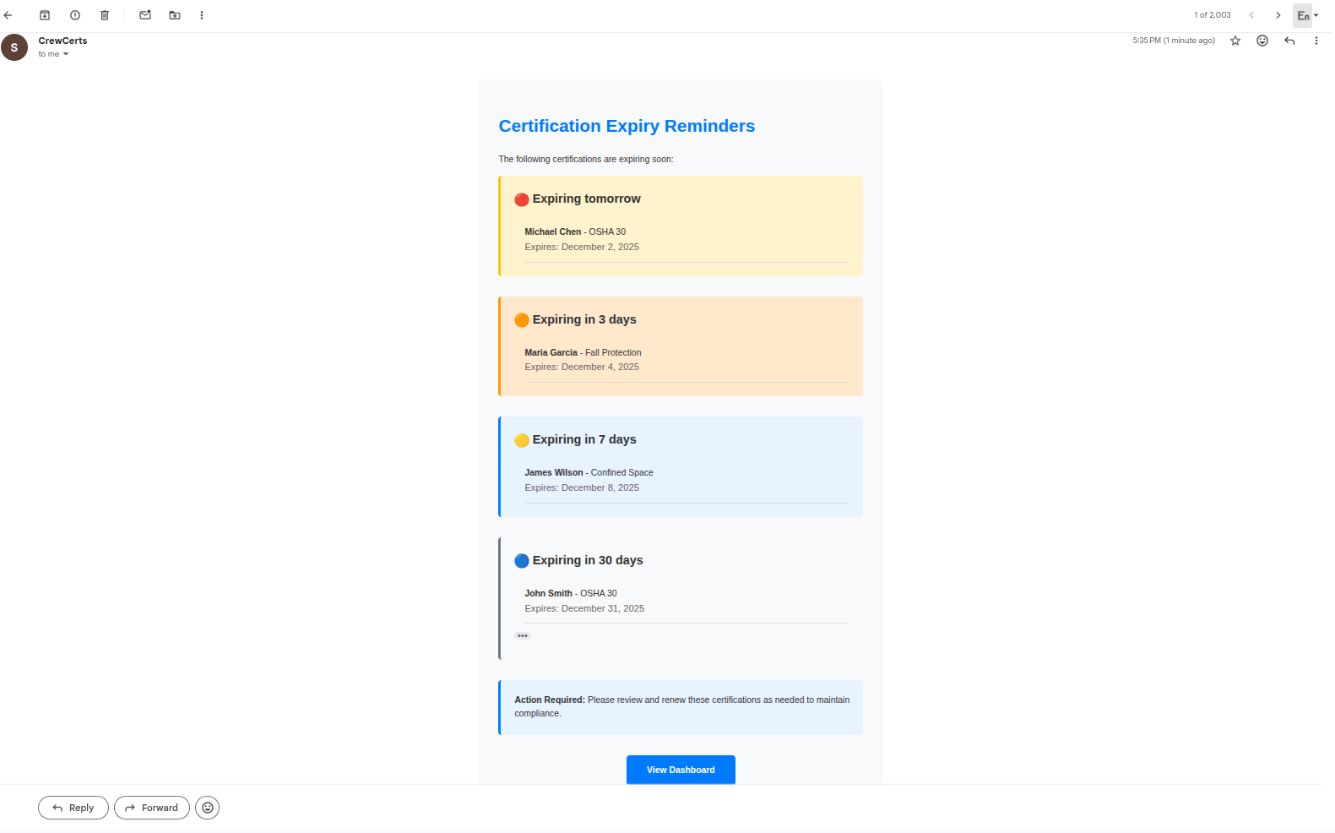The height and width of the screenshot is (833, 1335).
Task: Select Michael Chen - OSHA 30 entry
Action: pos(575,231)
